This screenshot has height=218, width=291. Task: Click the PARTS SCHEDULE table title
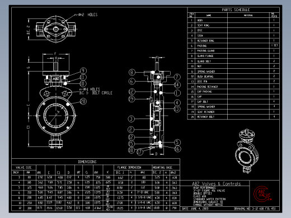pos(236,10)
